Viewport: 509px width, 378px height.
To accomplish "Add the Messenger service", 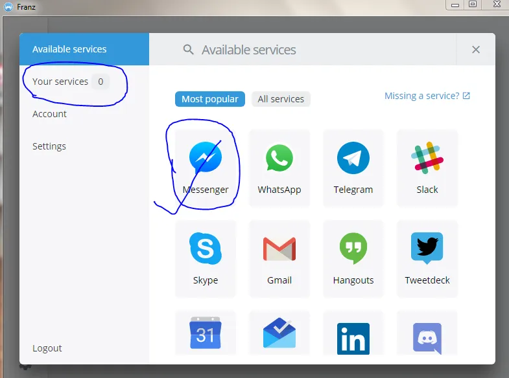I will [x=206, y=168].
